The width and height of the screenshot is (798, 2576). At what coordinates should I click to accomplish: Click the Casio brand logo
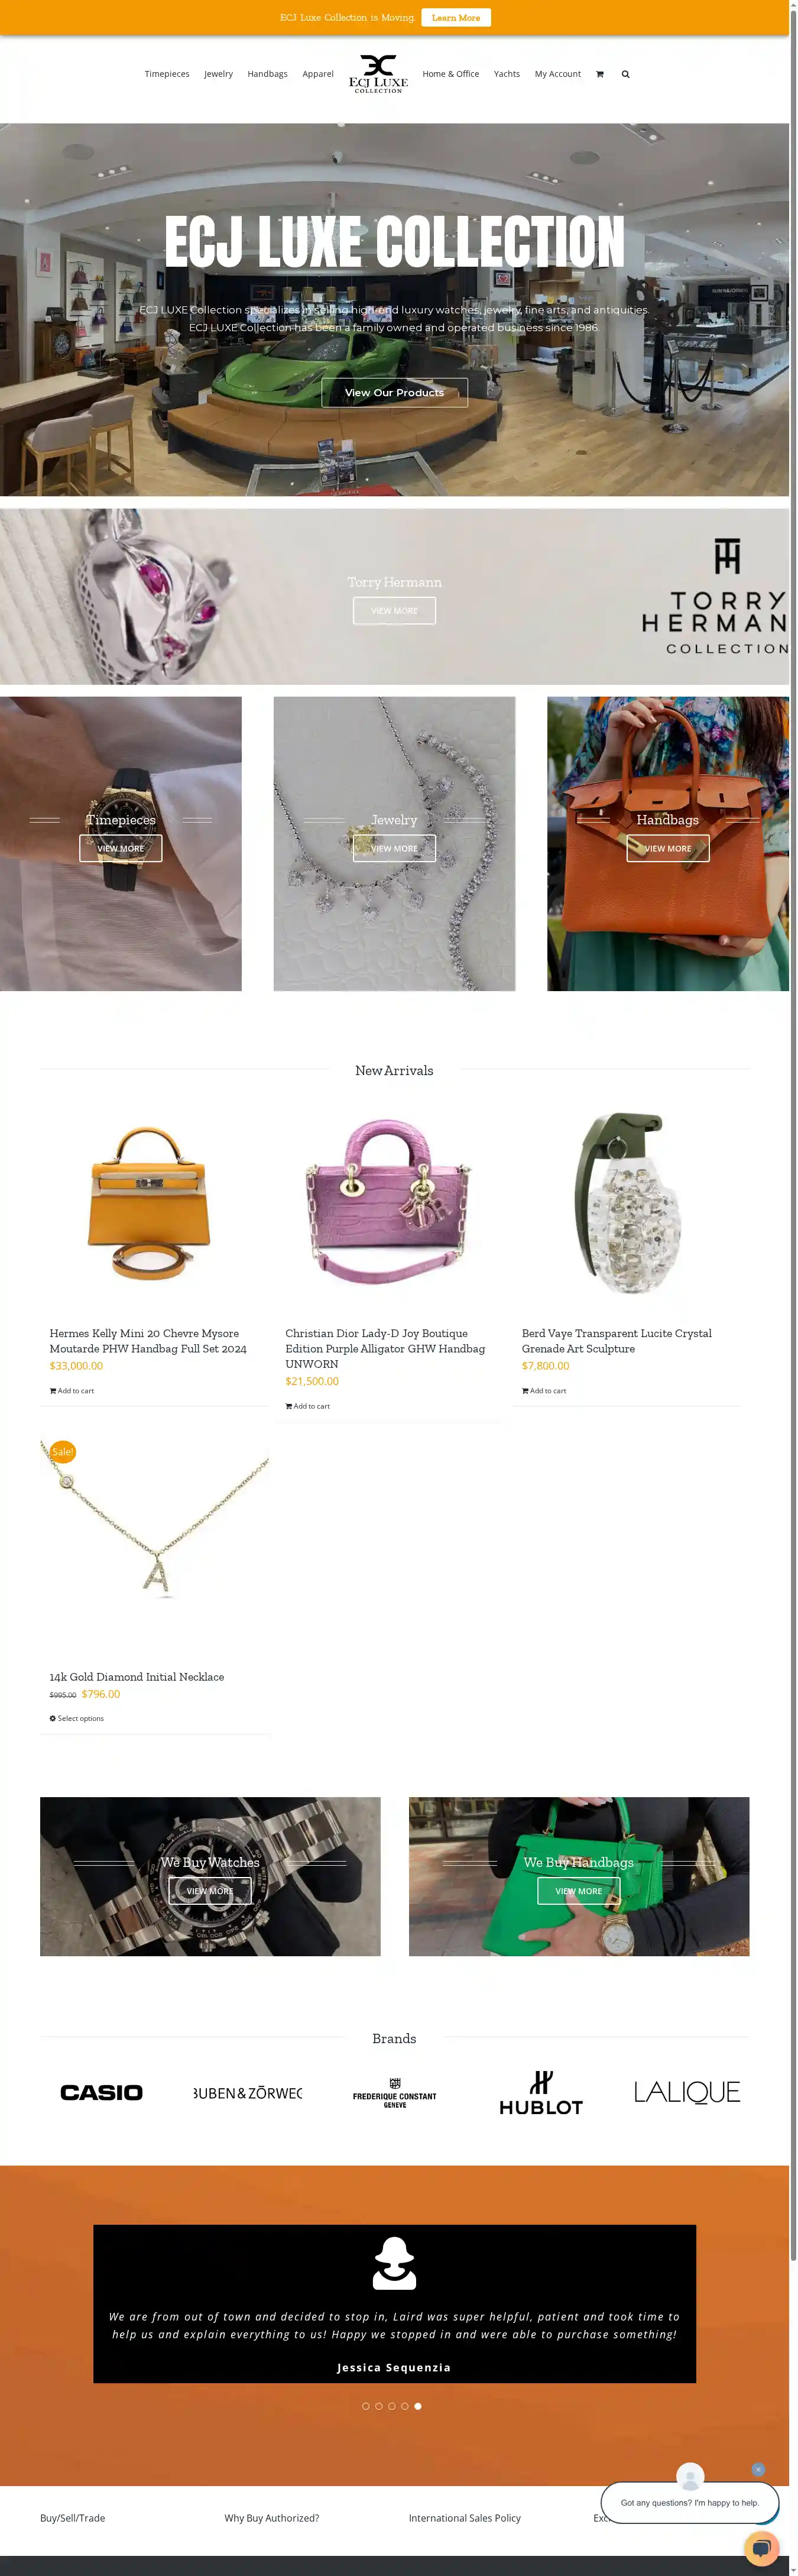point(101,2093)
